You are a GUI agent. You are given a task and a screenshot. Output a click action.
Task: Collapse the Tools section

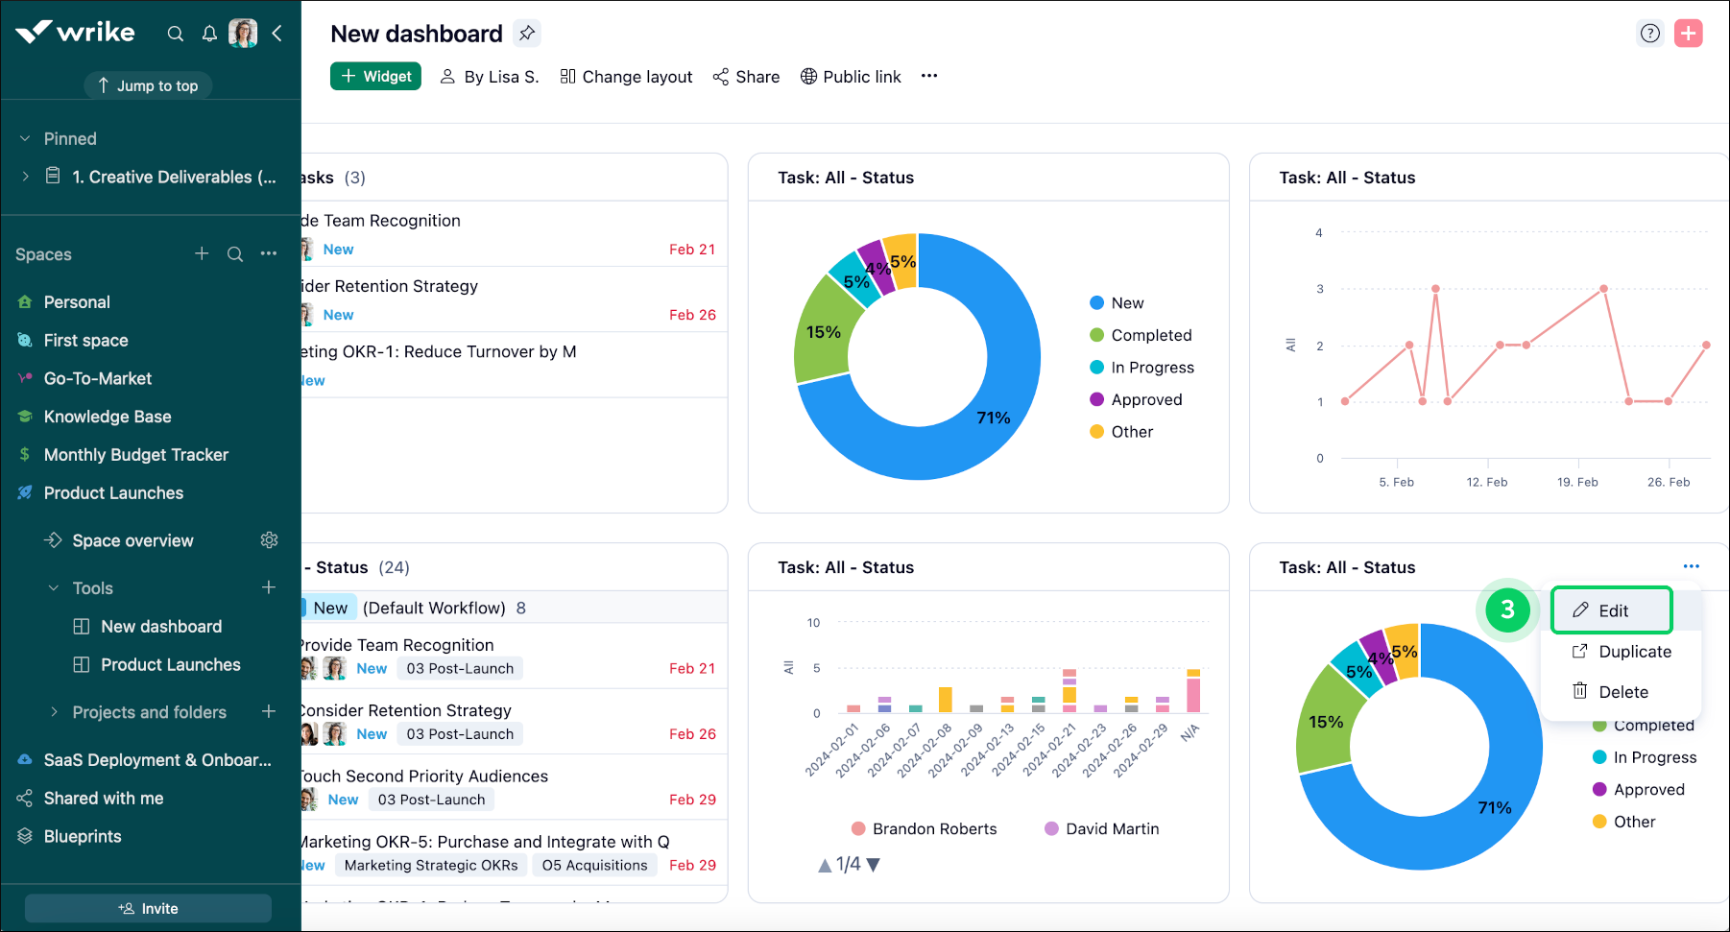pos(53,587)
